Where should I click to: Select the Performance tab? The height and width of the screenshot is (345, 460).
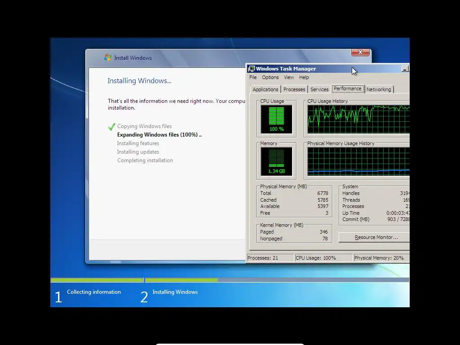point(348,88)
